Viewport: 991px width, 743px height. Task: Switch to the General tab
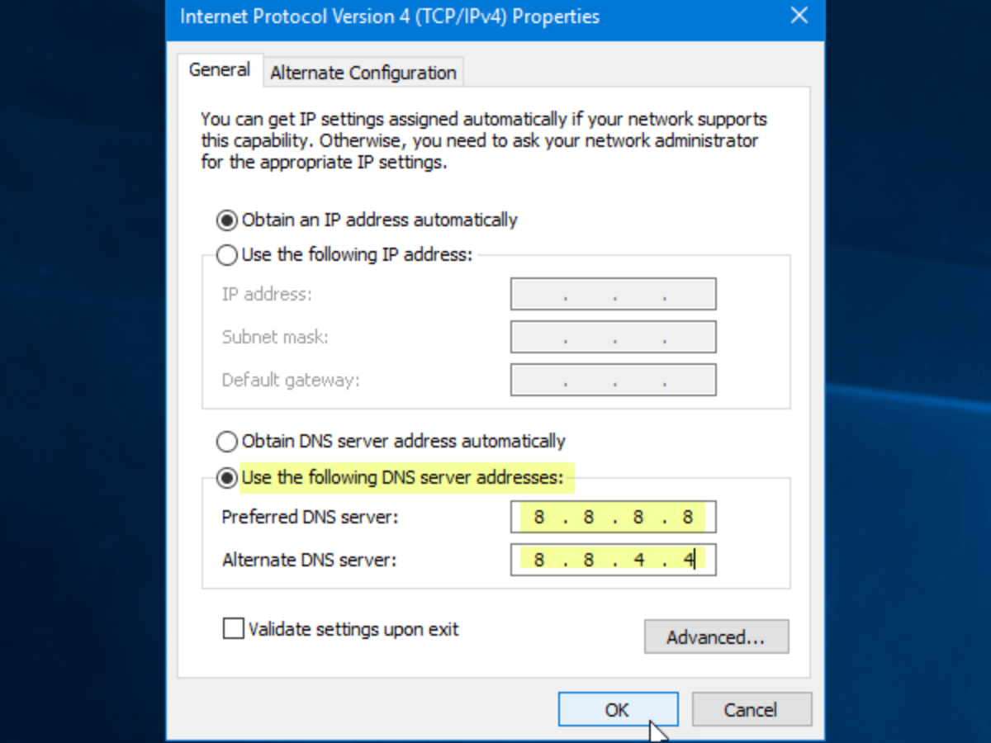pyautogui.click(x=219, y=70)
